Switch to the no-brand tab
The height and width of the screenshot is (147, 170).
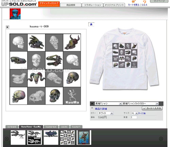tap(12, 127)
